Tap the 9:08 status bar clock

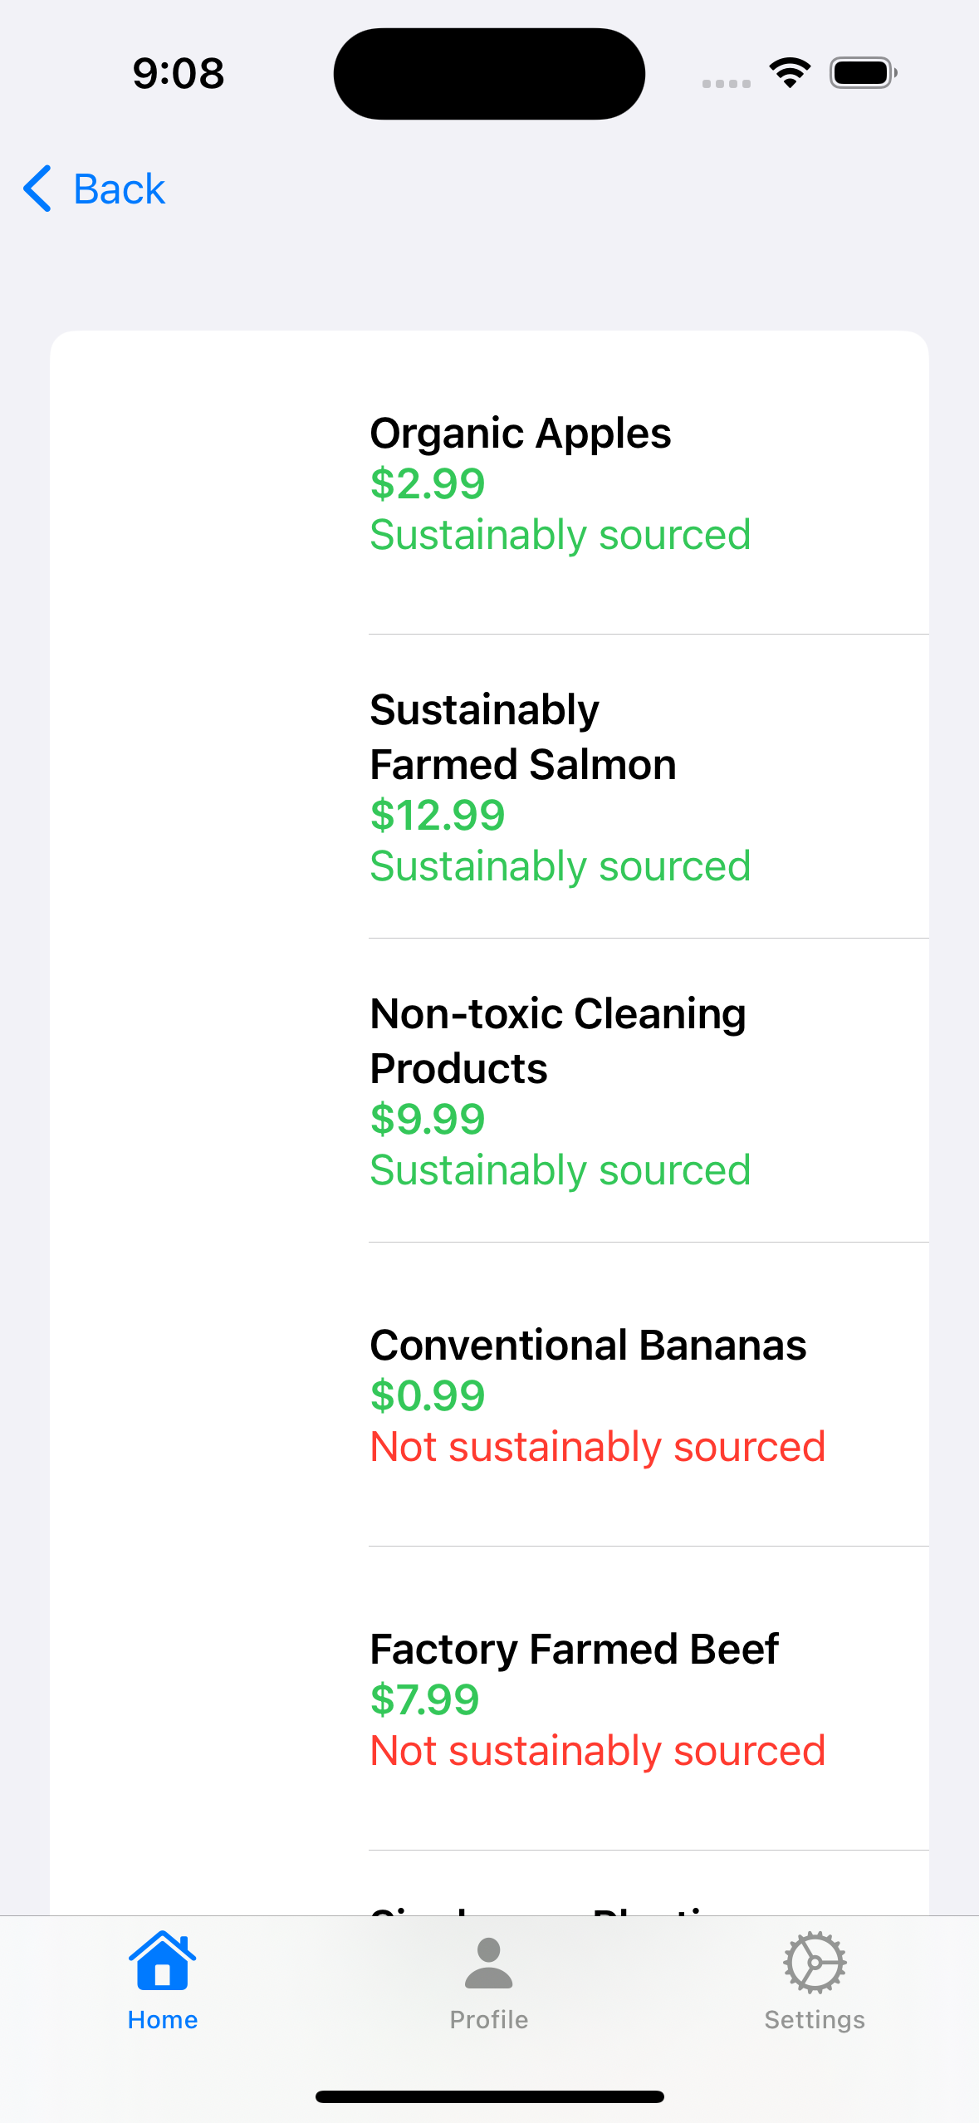pos(179,73)
